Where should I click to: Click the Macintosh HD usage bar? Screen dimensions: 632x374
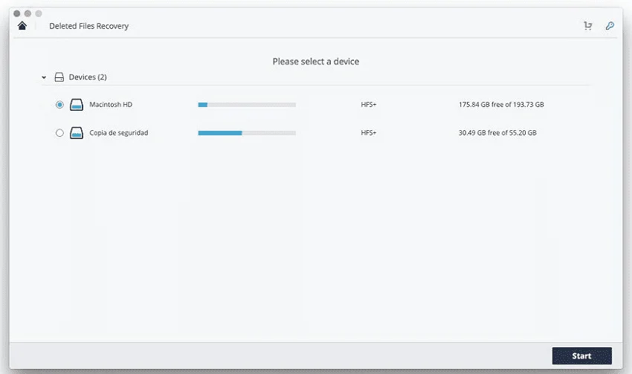pos(247,105)
